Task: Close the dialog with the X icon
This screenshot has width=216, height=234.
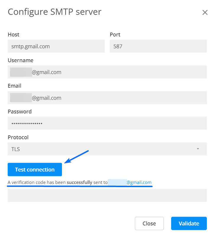Action: 205,12
